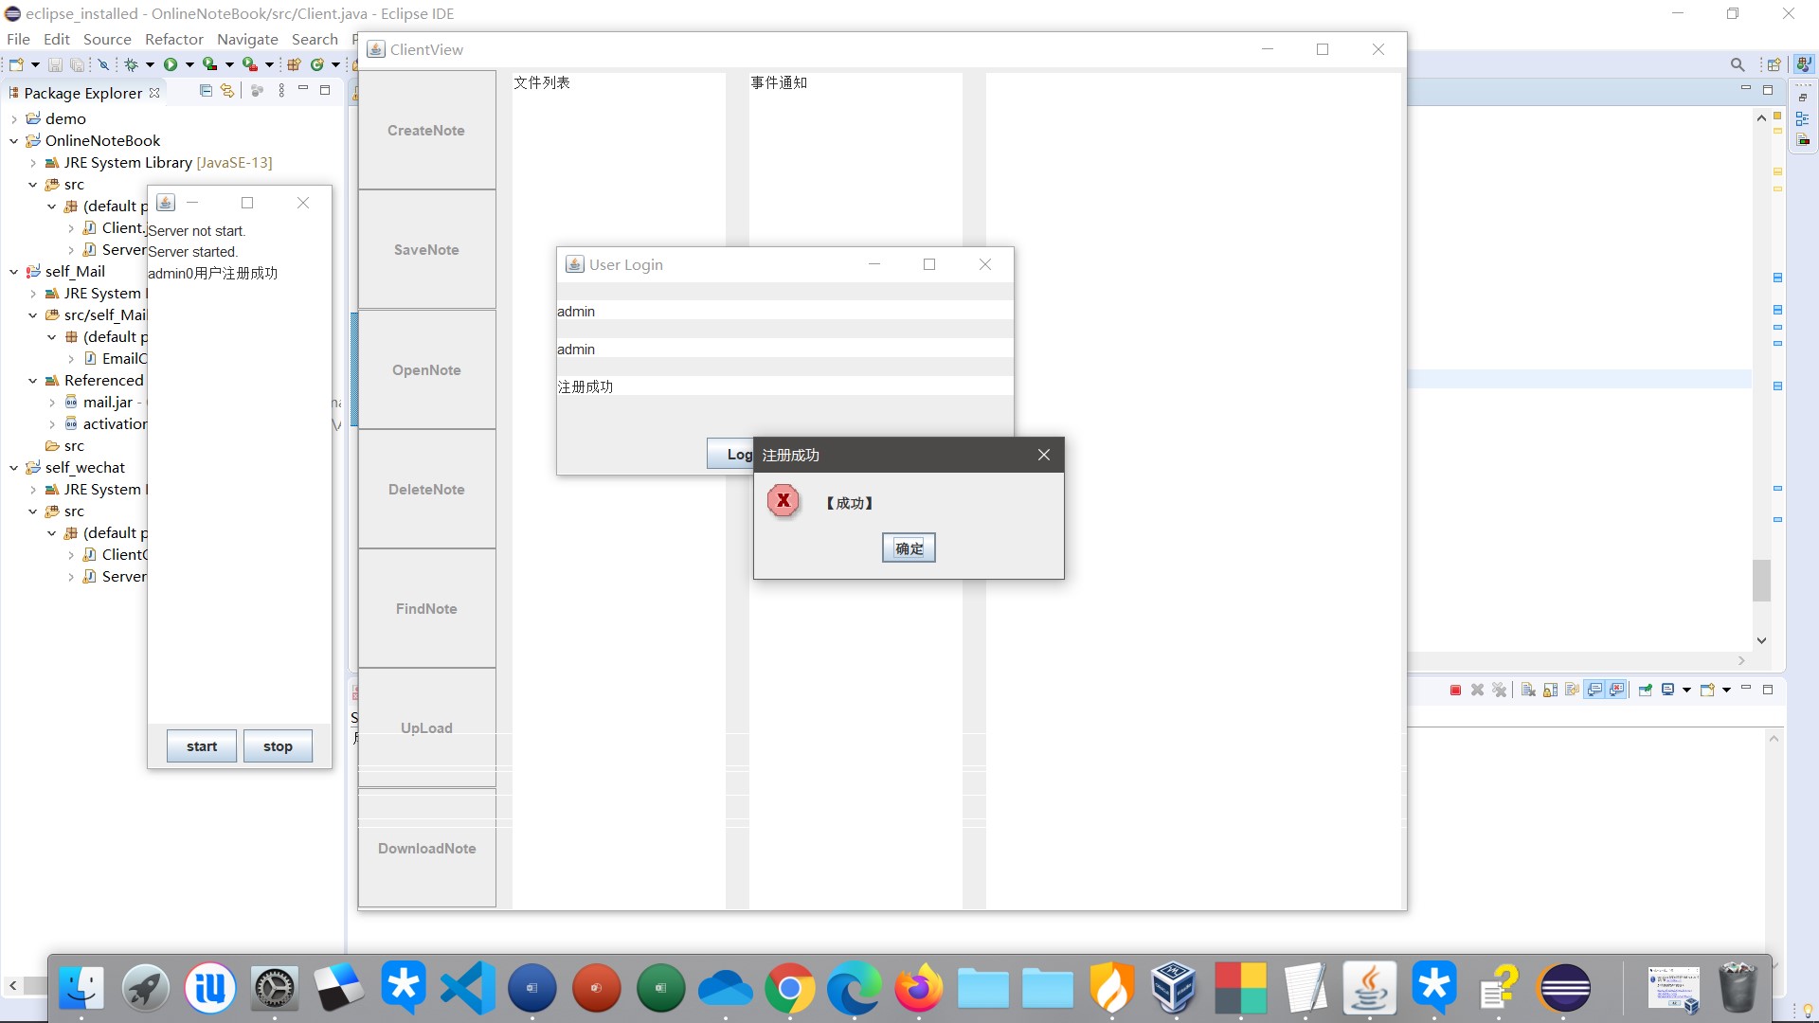
Task: Click 确定 to confirm registration success
Action: coord(909,547)
